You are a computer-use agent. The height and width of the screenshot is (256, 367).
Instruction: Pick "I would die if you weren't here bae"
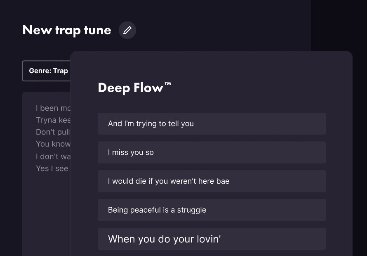(212, 181)
